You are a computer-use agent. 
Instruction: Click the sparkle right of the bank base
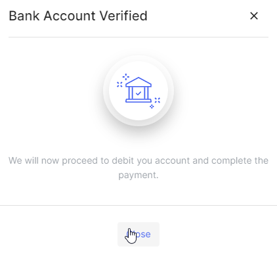point(158,100)
